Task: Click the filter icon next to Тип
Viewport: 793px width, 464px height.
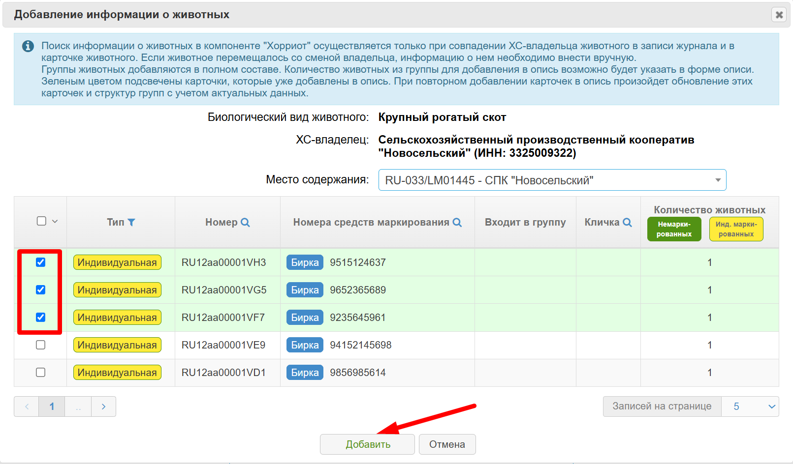Action: (x=131, y=222)
